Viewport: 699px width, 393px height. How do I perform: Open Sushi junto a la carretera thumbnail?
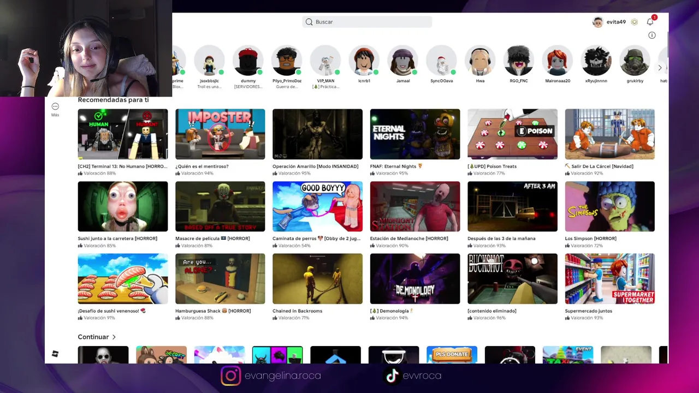pos(123,206)
